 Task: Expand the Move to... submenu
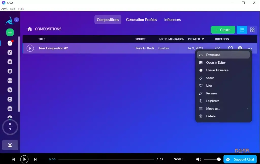223,109
